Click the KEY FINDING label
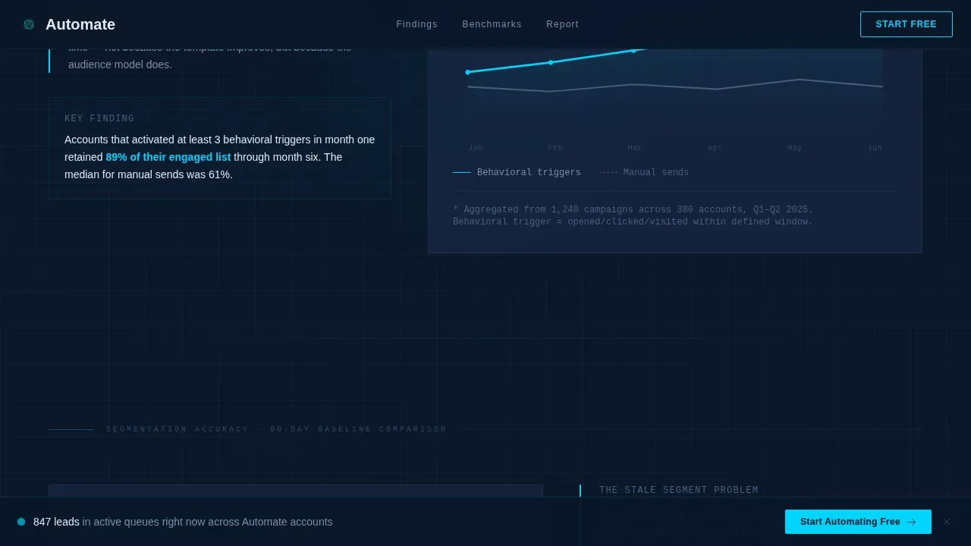Image resolution: width=971 pixels, height=546 pixels. click(99, 118)
